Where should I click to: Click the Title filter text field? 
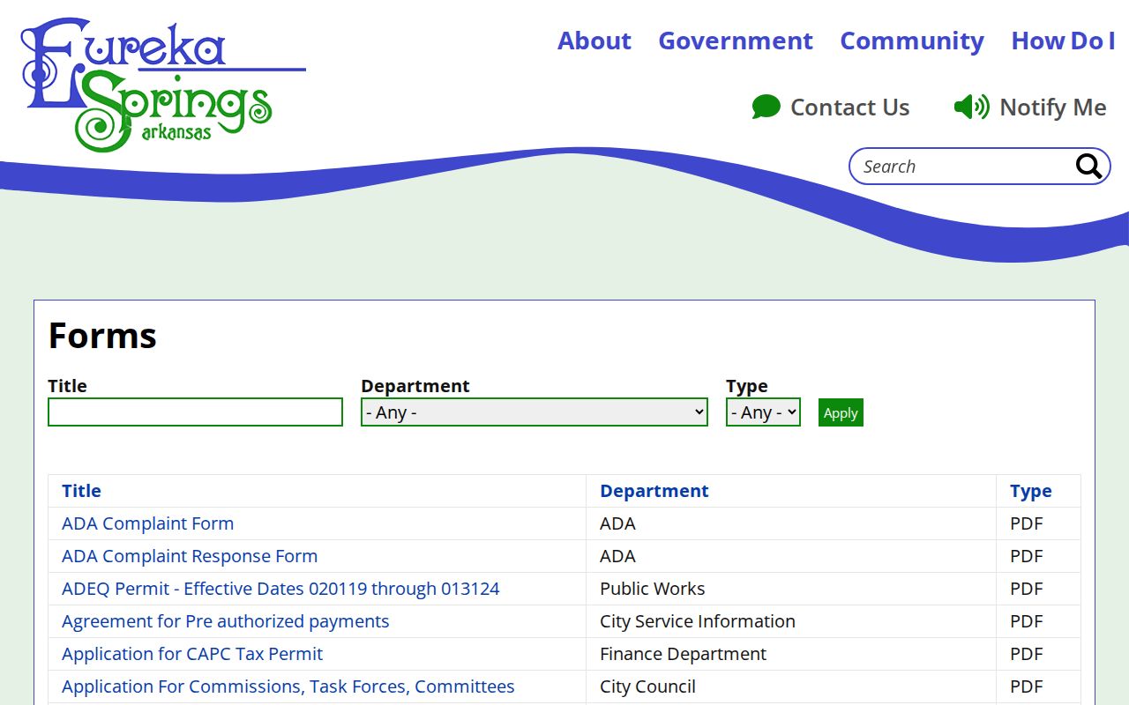click(195, 412)
